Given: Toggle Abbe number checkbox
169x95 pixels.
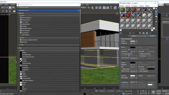Looking at the screenshot, I should (x=122, y=69).
